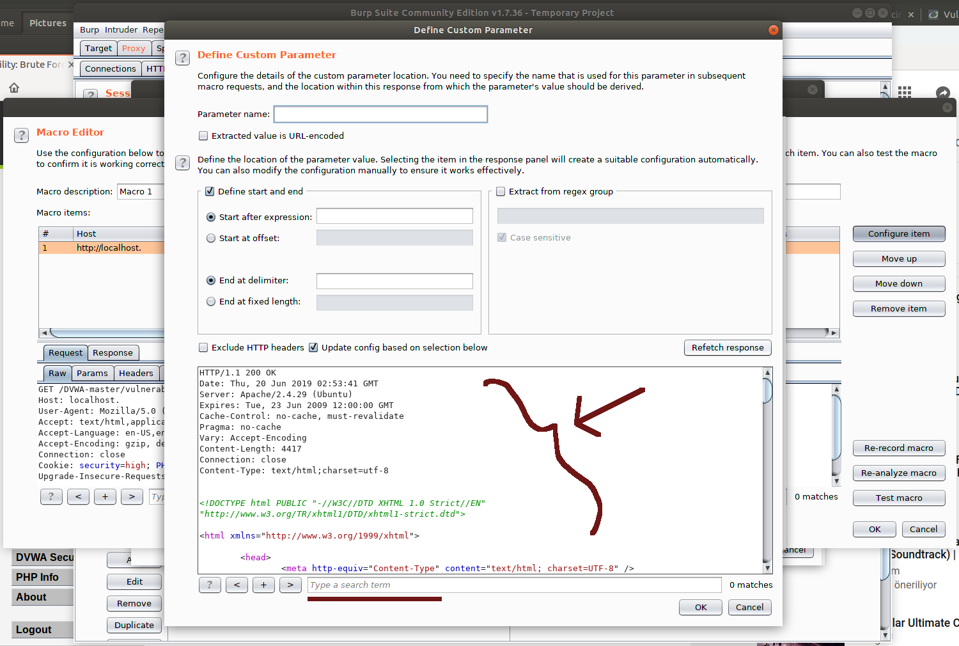Focus Parameter name input field
This screenshot has height=646, width=959.
pos(380,114)
